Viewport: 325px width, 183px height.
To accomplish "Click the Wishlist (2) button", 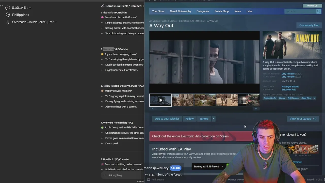I will click(312, 6).
